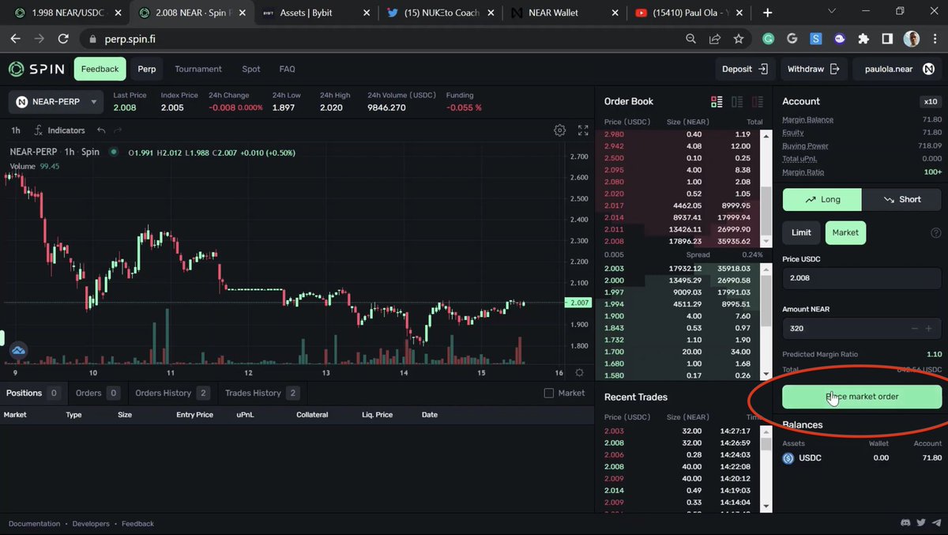The width and height of the screenshot is (948, 535).
Task: Show asks-only order book view
Action: 758,101
